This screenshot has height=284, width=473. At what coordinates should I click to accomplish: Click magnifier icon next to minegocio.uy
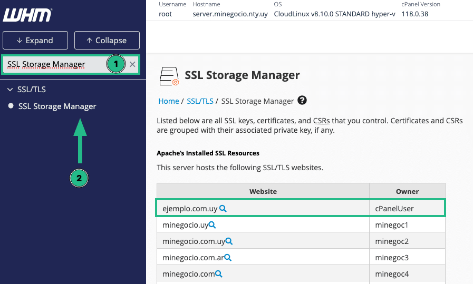(212, 225)
